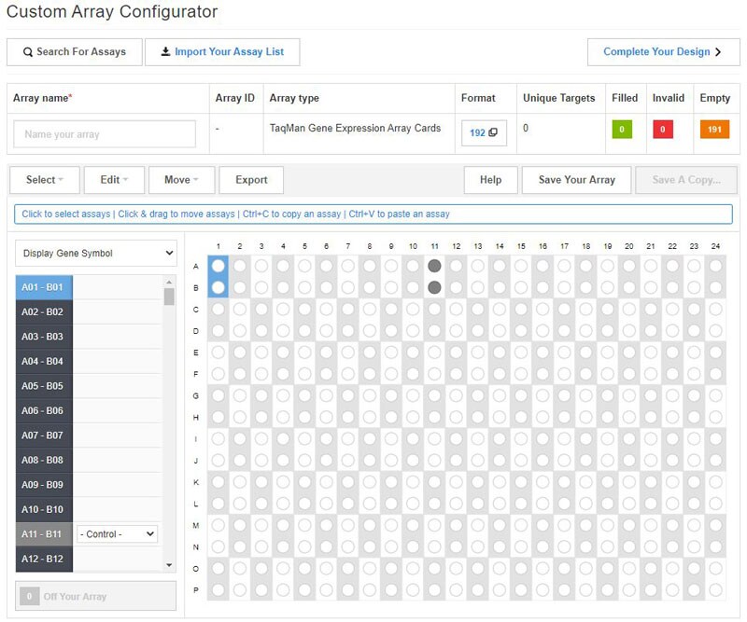The width and height of the screenshot is (747, 622).
Task: Select the empty well at row P column 24
Action: pos(715,589)
